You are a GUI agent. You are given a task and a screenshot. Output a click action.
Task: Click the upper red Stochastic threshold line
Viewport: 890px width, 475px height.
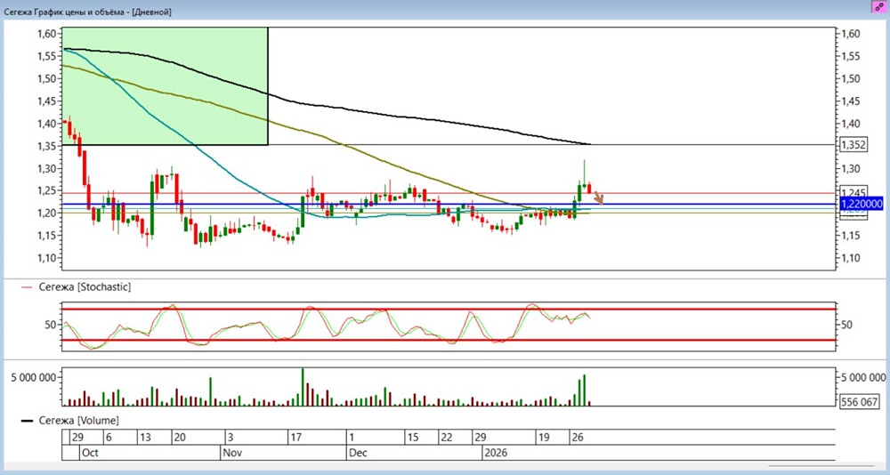[x=445, y=310]
